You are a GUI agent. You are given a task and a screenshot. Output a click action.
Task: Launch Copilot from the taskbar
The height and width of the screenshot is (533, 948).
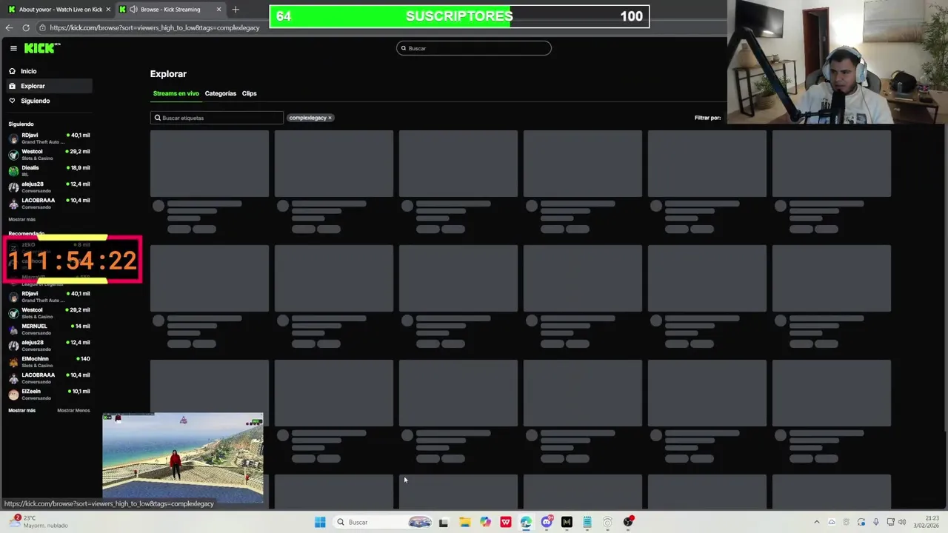485,522
